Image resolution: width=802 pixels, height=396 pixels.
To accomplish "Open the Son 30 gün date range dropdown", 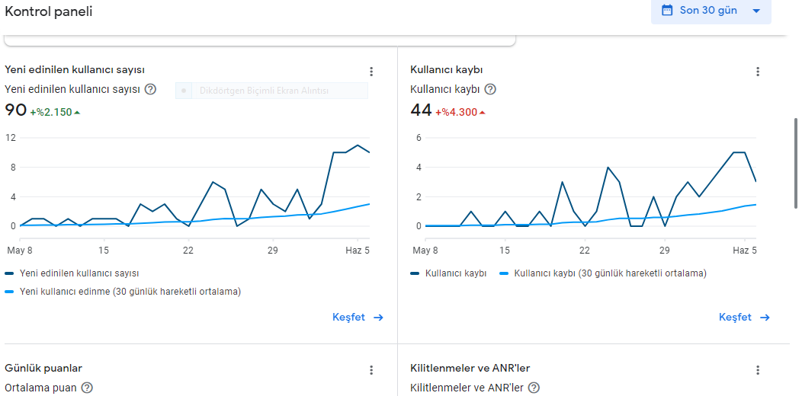I will (x=711, y=11).
